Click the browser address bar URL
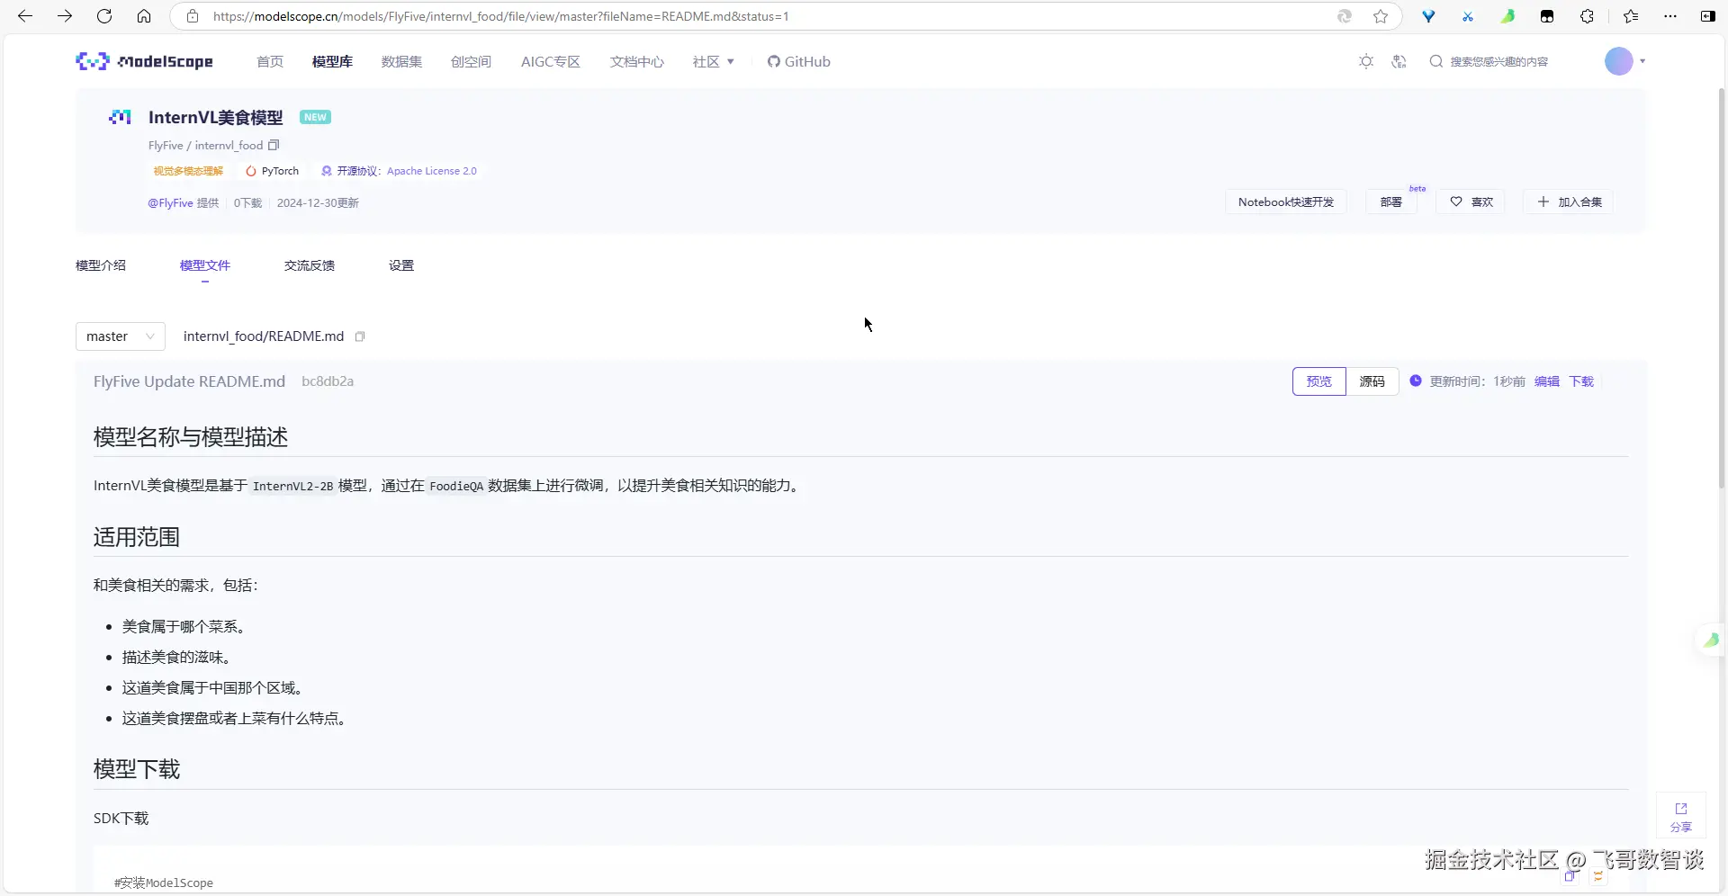The image size is (1728, 896). [x=501, y=16]
